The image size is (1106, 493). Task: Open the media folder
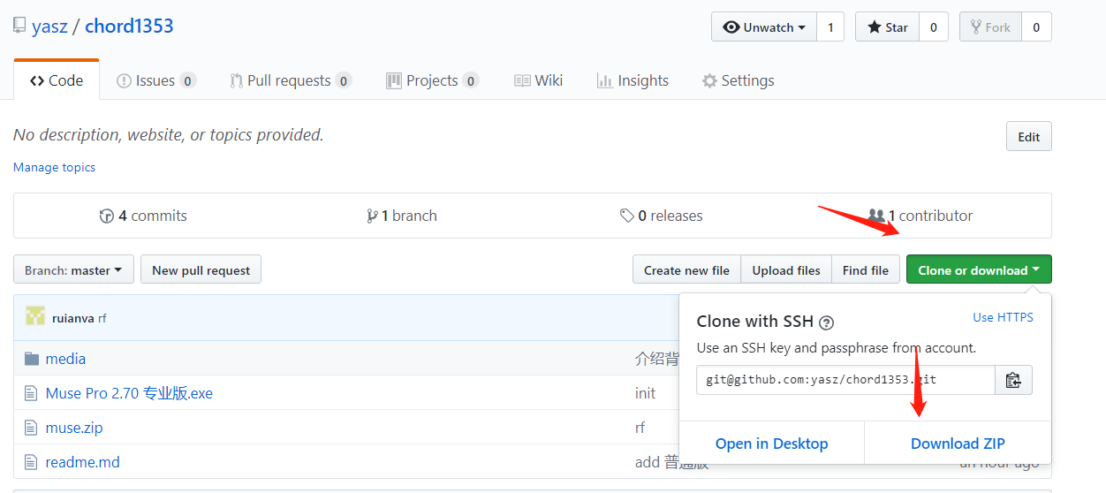(65, 359)
